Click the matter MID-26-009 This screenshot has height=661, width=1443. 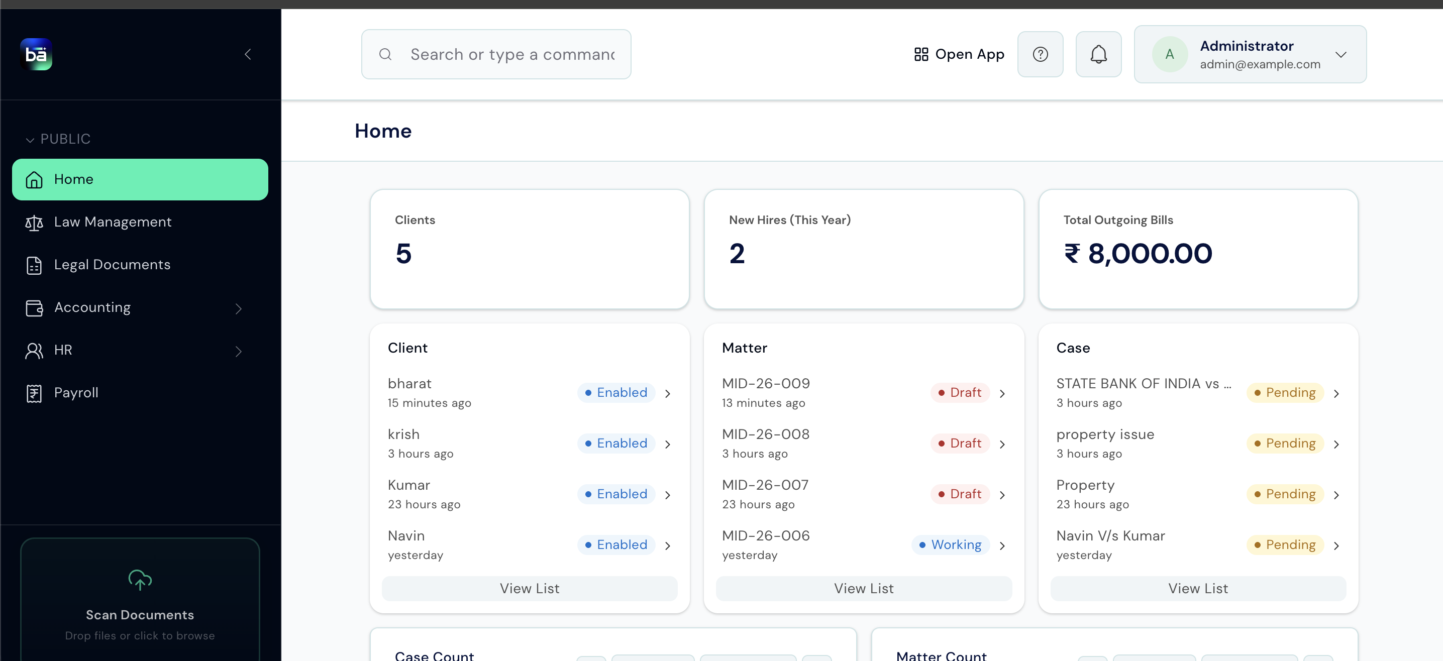pos(766,384)
